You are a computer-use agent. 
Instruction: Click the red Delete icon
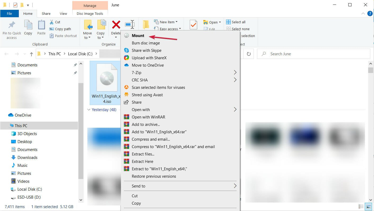tap(116, 25)
